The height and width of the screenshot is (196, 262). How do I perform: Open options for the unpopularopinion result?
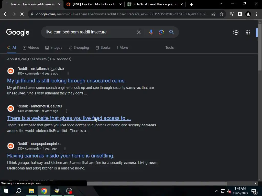(65, 149)
